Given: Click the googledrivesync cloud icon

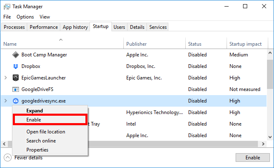Looking at the screenshot, I should click(16, 101).
